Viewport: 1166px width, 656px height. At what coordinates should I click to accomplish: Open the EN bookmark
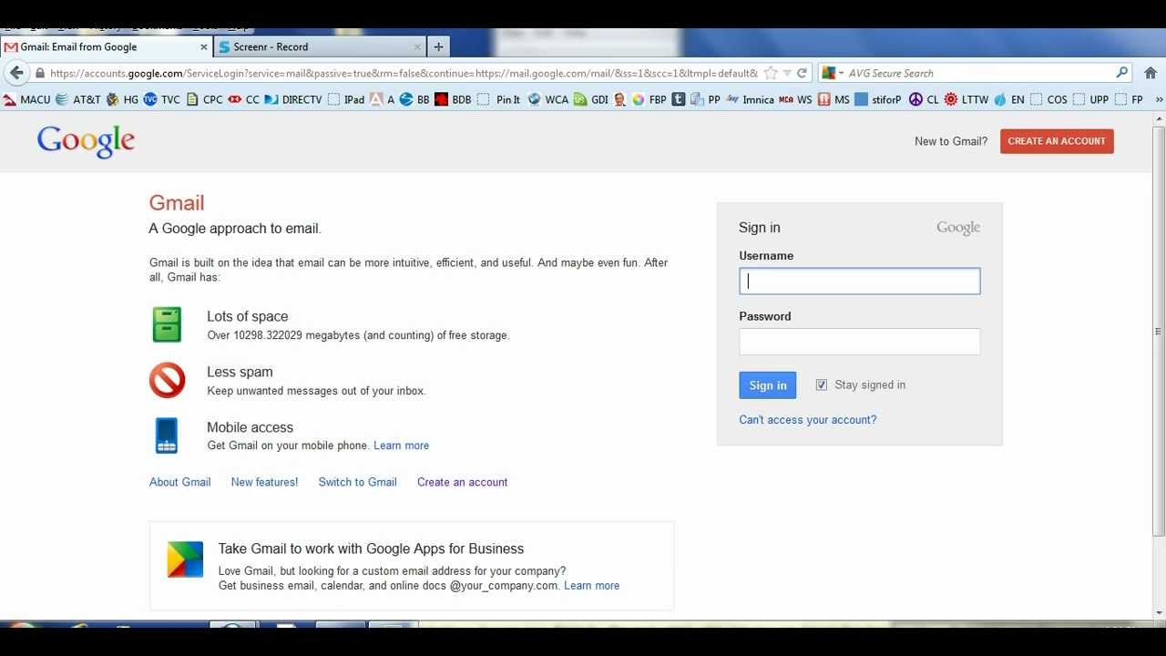1009,99
